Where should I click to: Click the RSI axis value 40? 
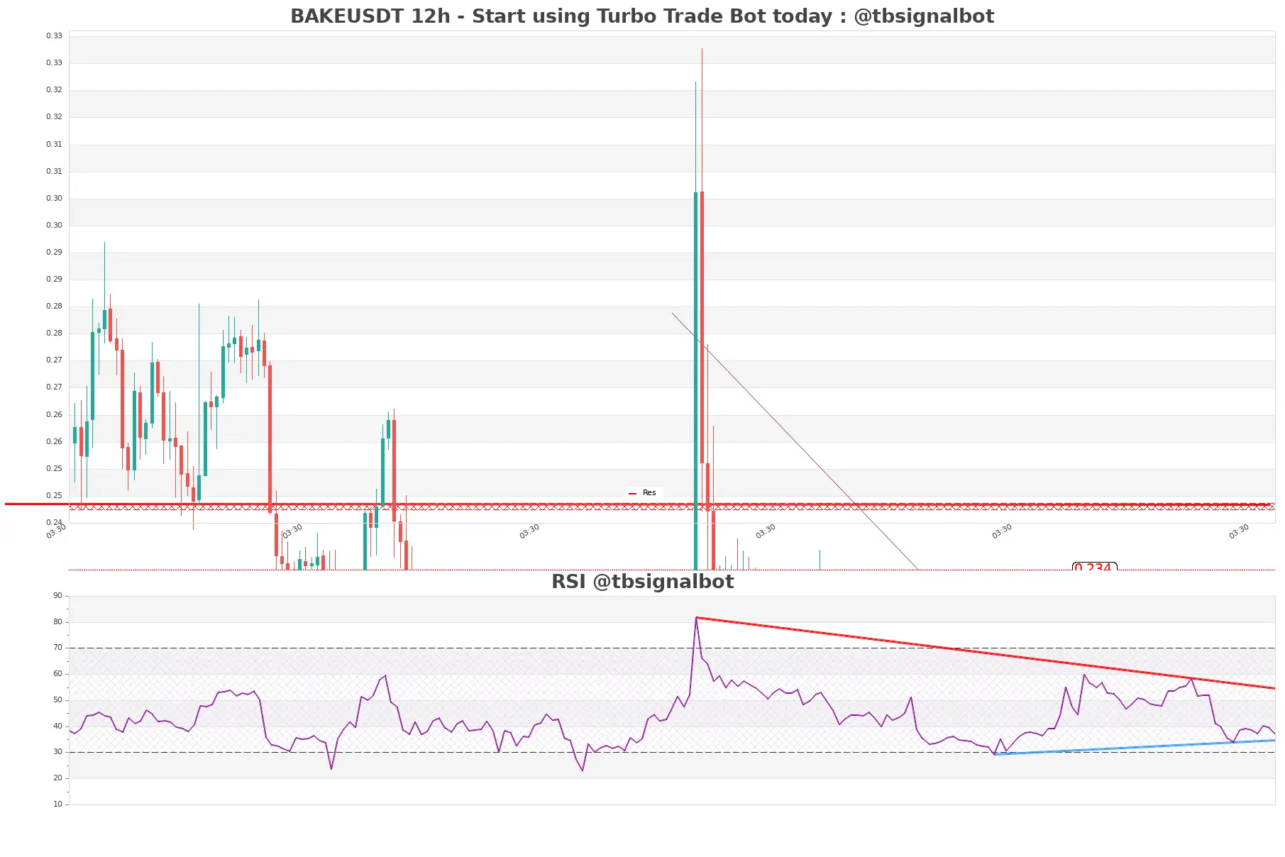click(x=57, y=726)
